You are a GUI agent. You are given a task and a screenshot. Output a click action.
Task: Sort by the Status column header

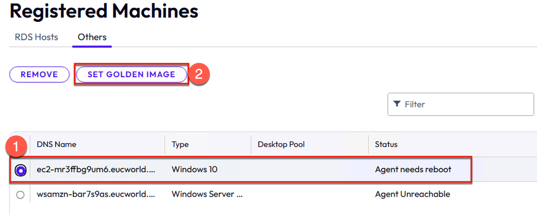click(x=386, y=144)
